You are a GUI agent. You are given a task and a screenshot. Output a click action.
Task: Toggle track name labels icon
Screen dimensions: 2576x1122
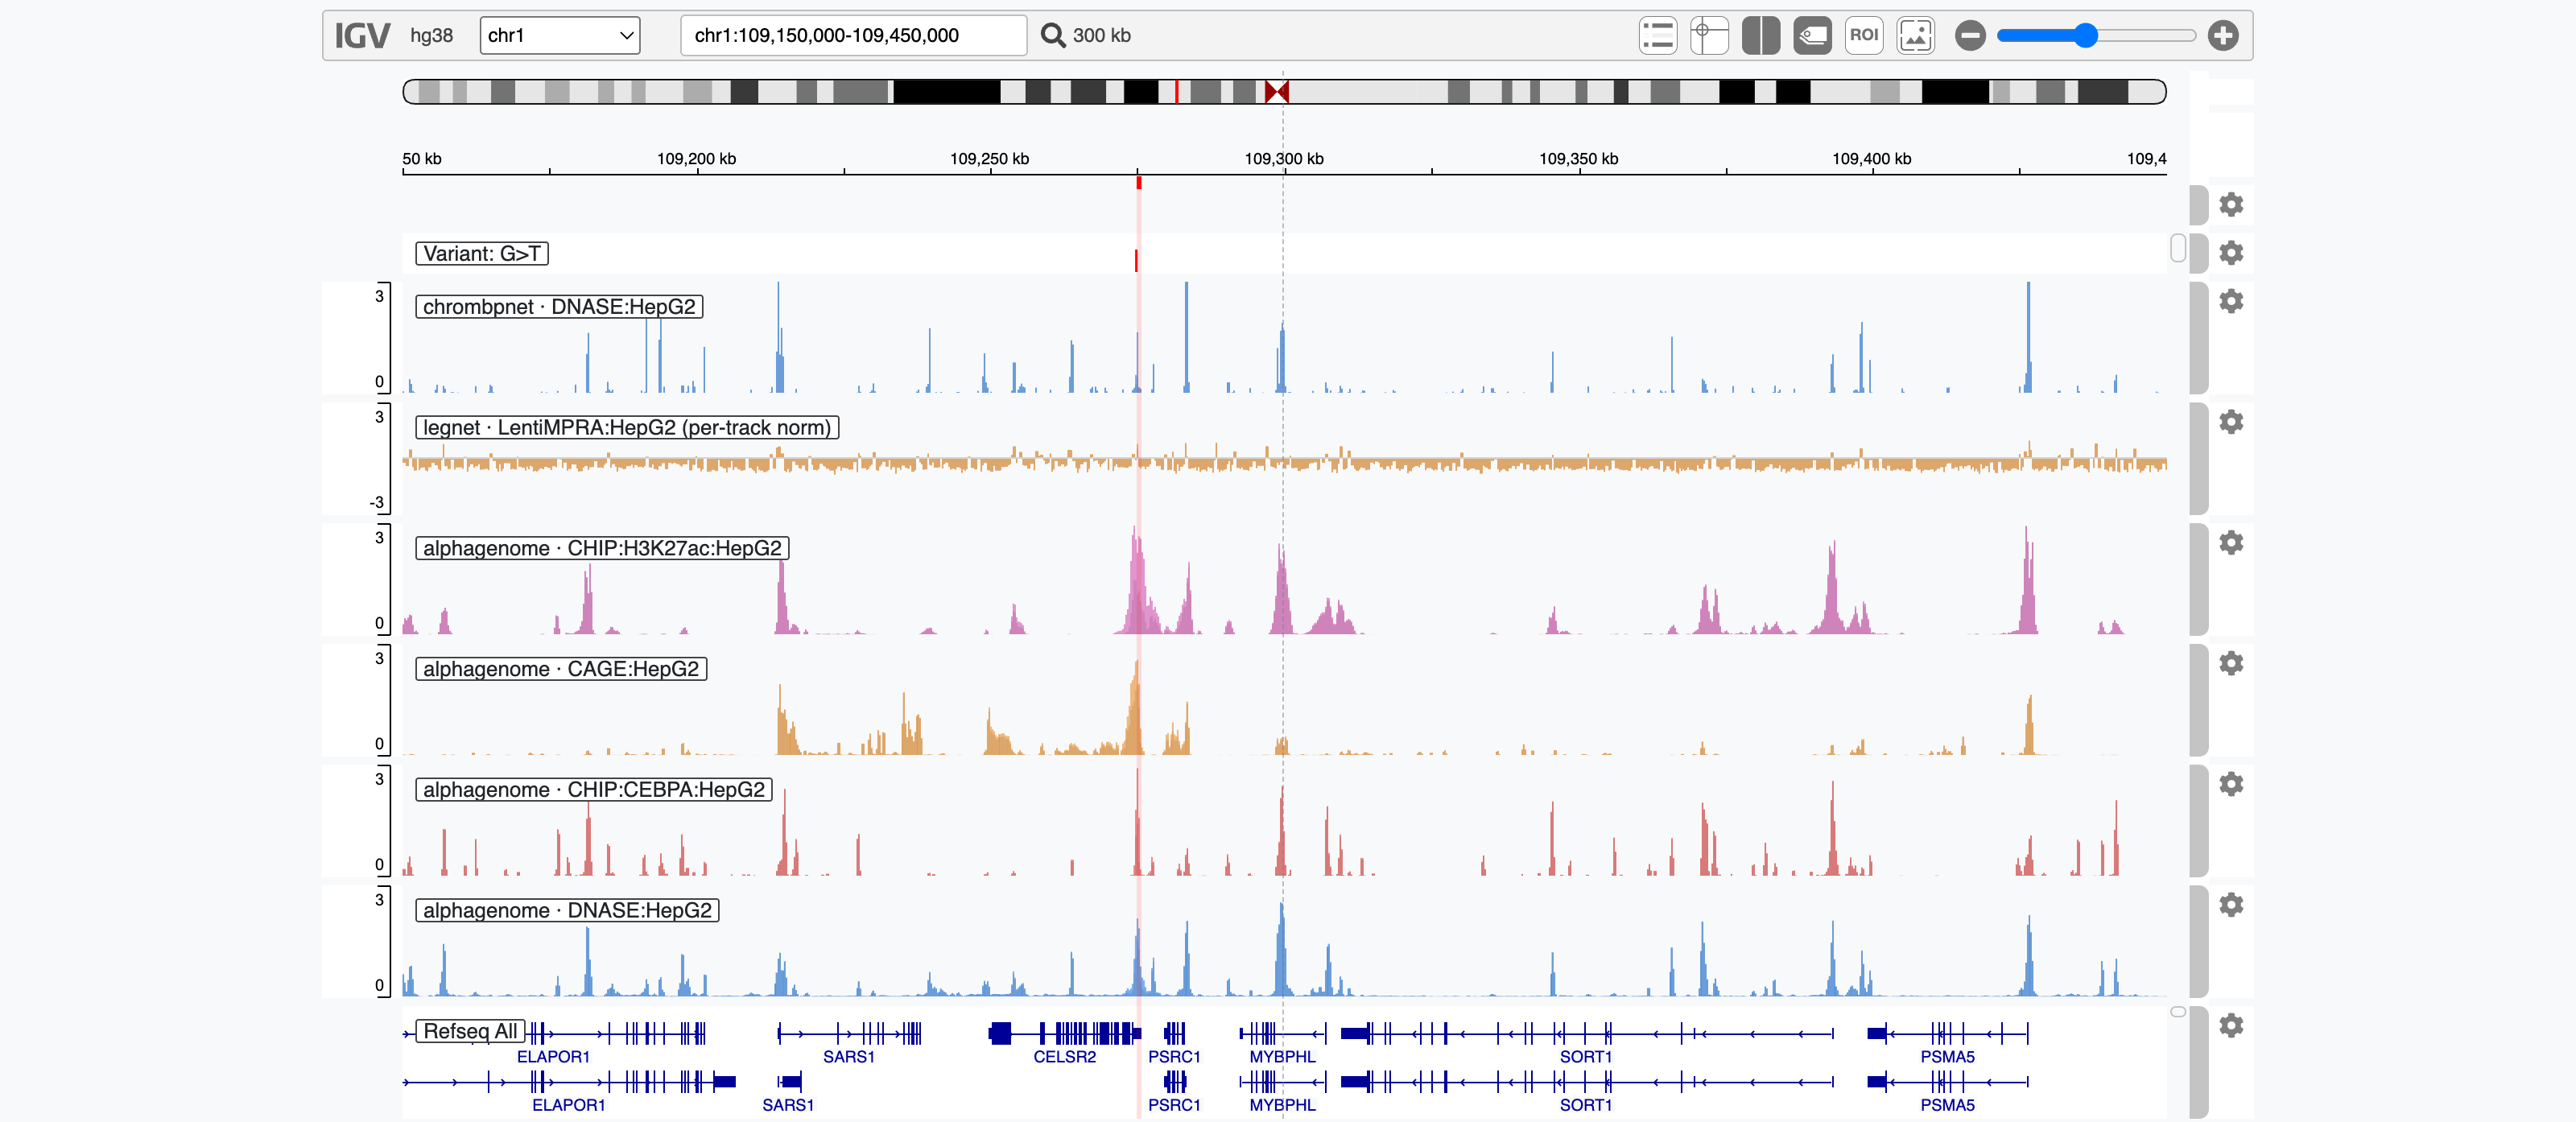point(1812,35)
